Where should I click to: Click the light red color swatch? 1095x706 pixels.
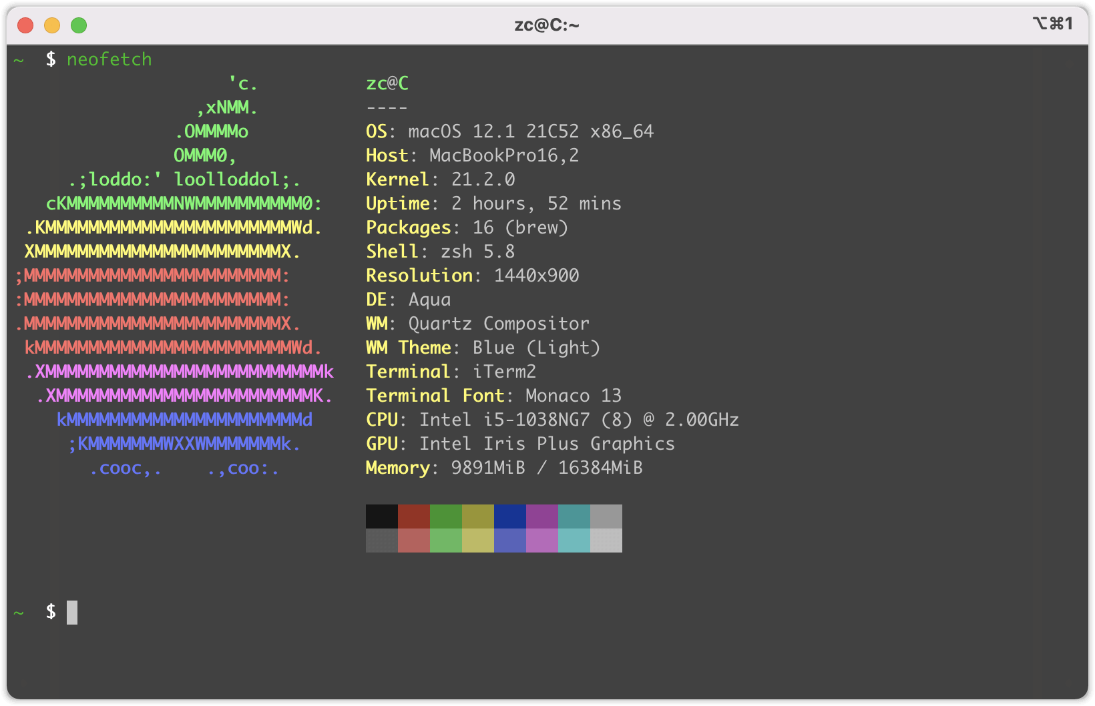tap(414, 541)
